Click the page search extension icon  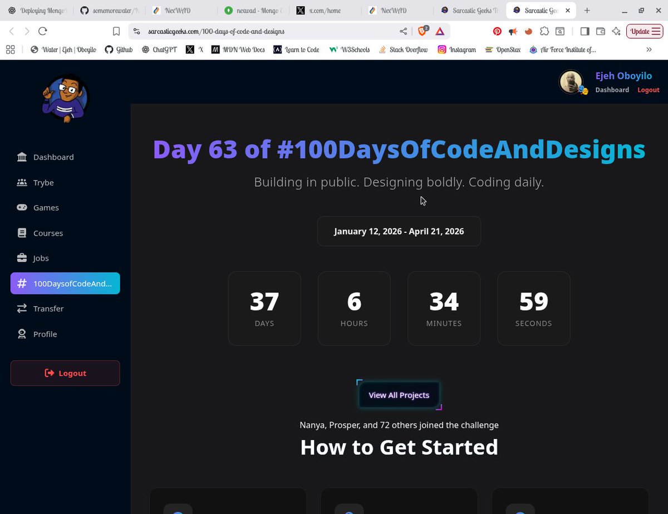click(560, 32)
